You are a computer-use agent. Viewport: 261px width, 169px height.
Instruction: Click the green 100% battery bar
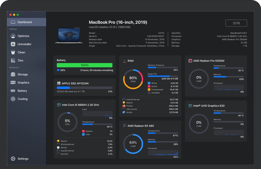85,65
